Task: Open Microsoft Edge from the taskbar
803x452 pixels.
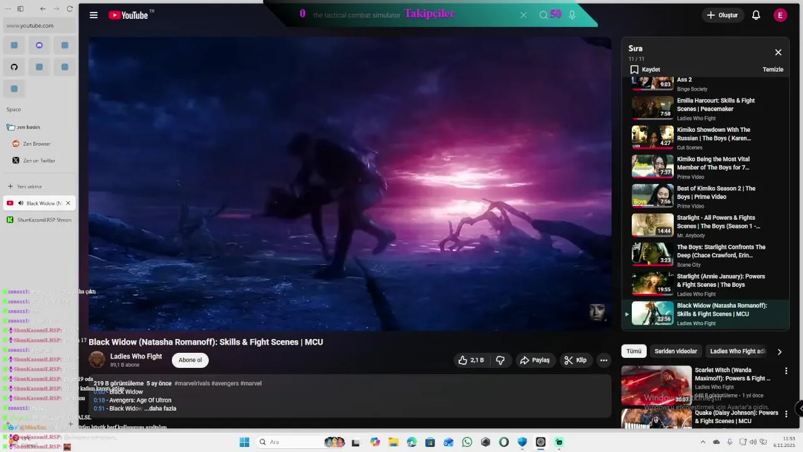Action: click(412, 442)
